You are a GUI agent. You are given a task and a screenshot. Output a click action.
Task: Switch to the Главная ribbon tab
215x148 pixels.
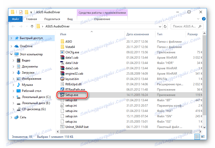tap(32, 19)
